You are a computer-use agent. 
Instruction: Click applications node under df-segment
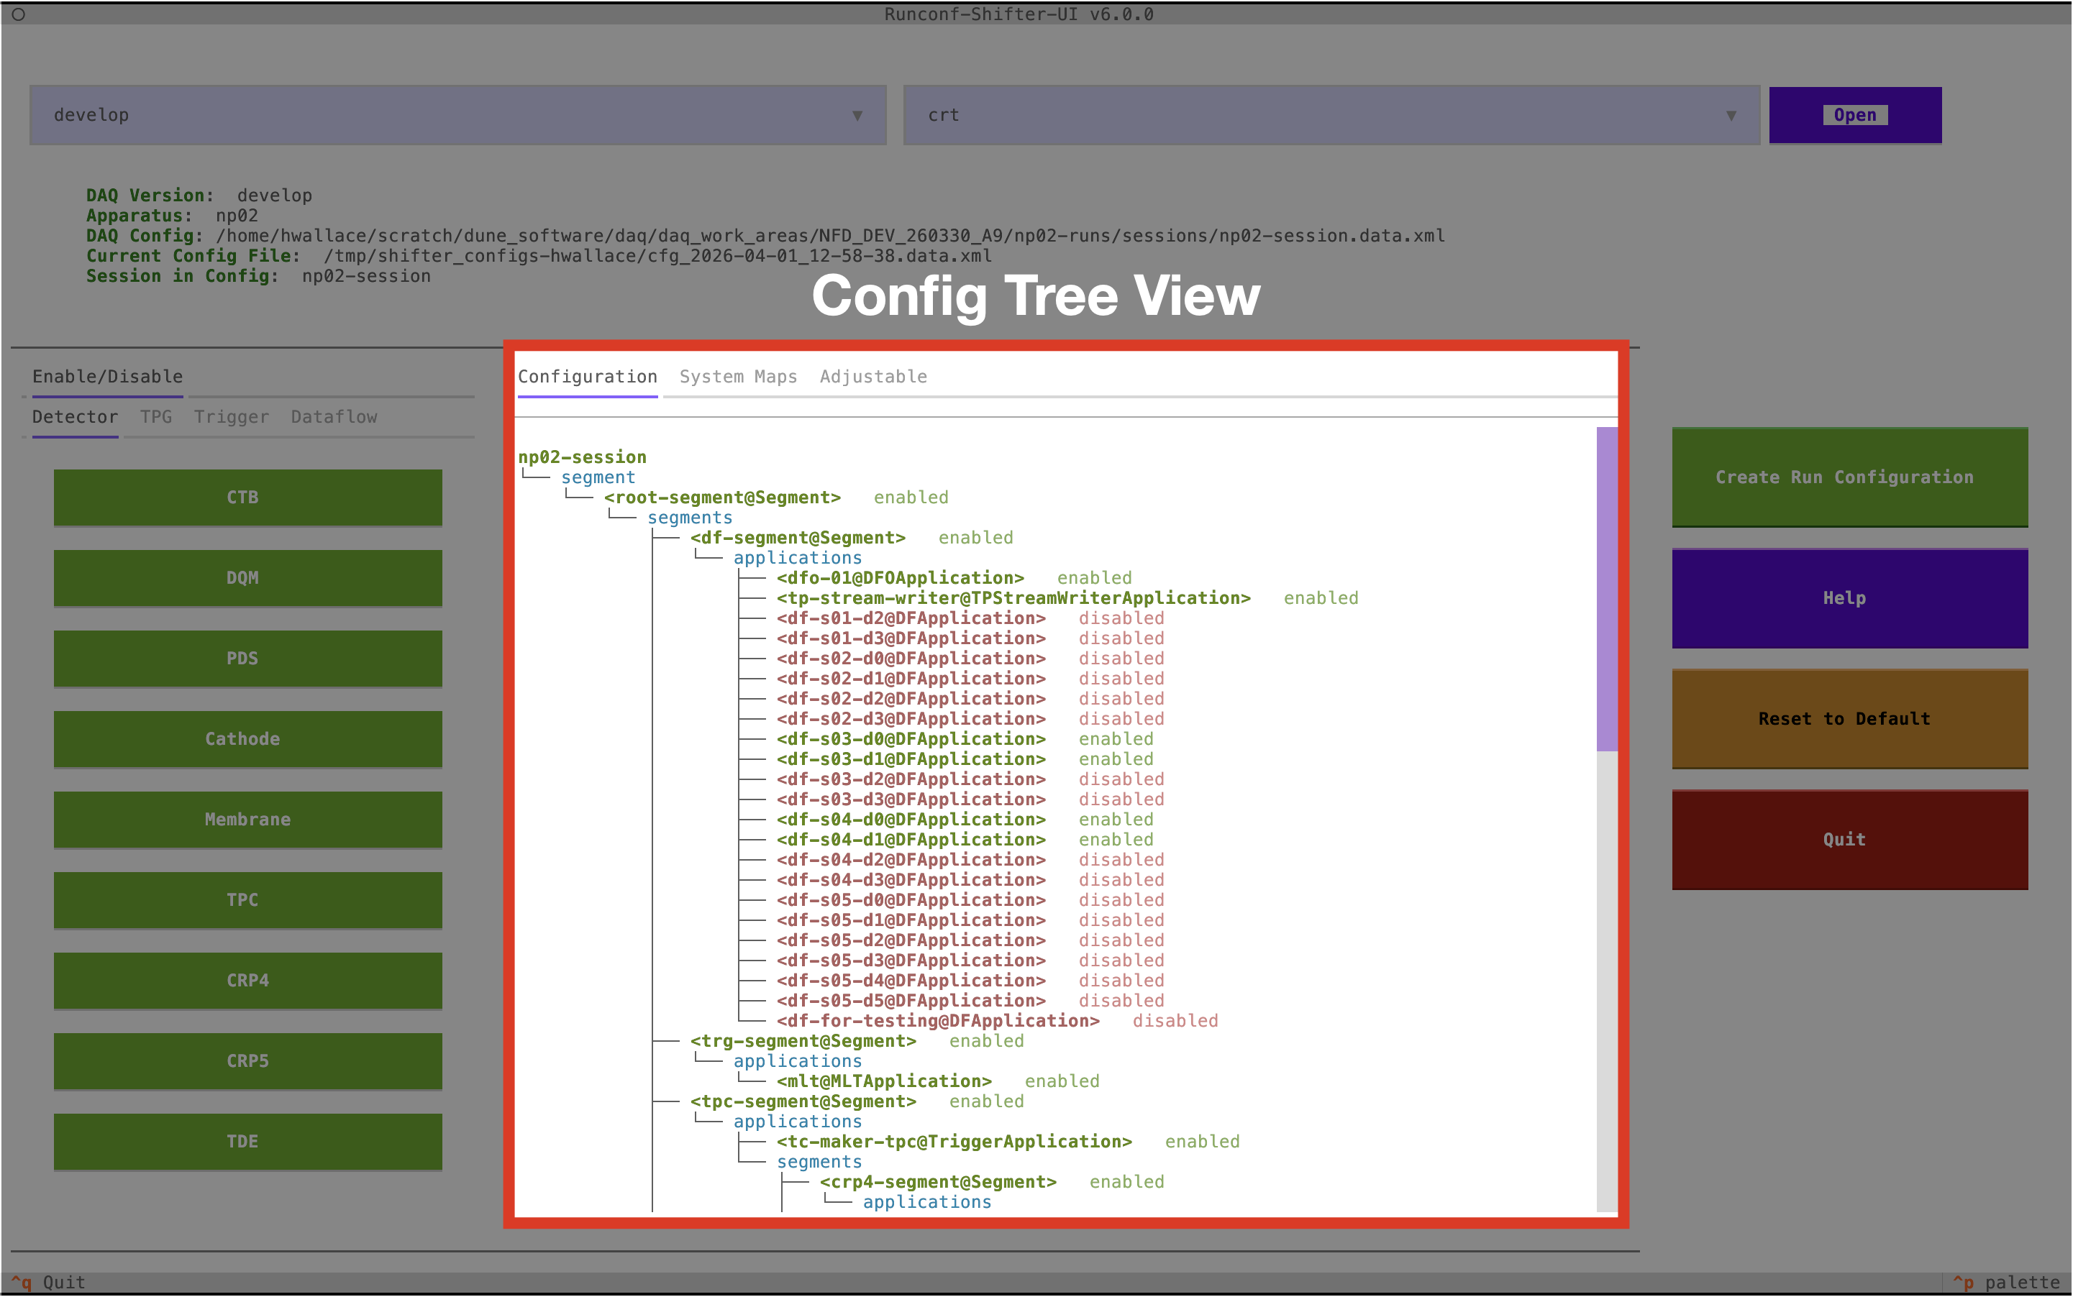(798, 559)
